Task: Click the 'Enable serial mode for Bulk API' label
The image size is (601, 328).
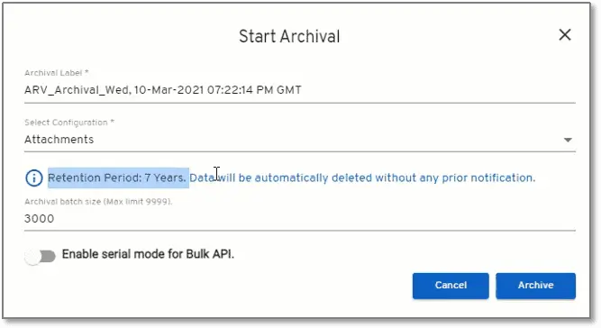Action: pyautogui.click(x=148, y=254)
